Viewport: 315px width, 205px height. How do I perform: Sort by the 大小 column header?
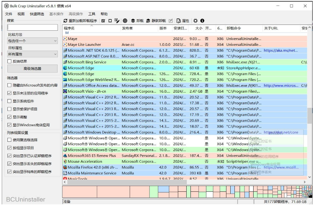[197, 28]
